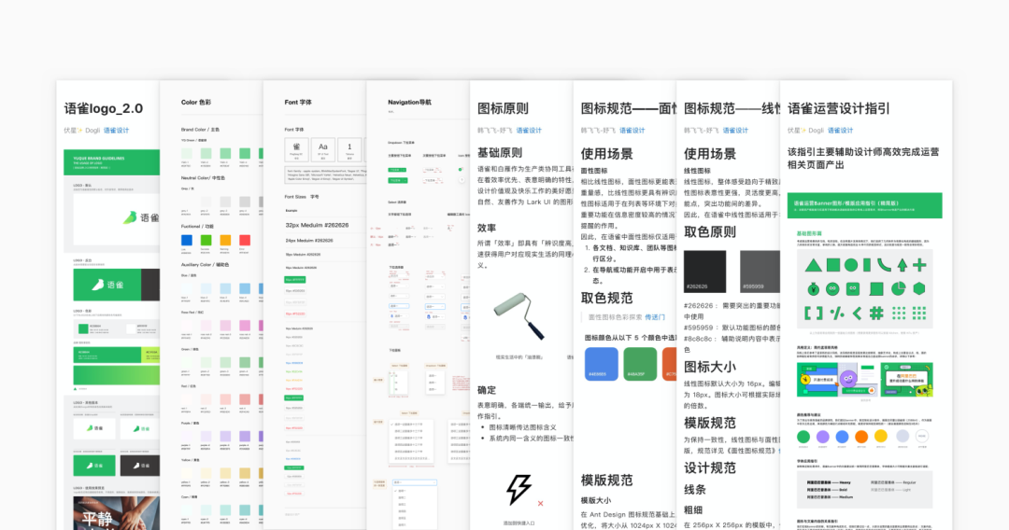Click the 图标大小 heading
This screenshot has width=1009, height=530.
(x=710, y=367)
